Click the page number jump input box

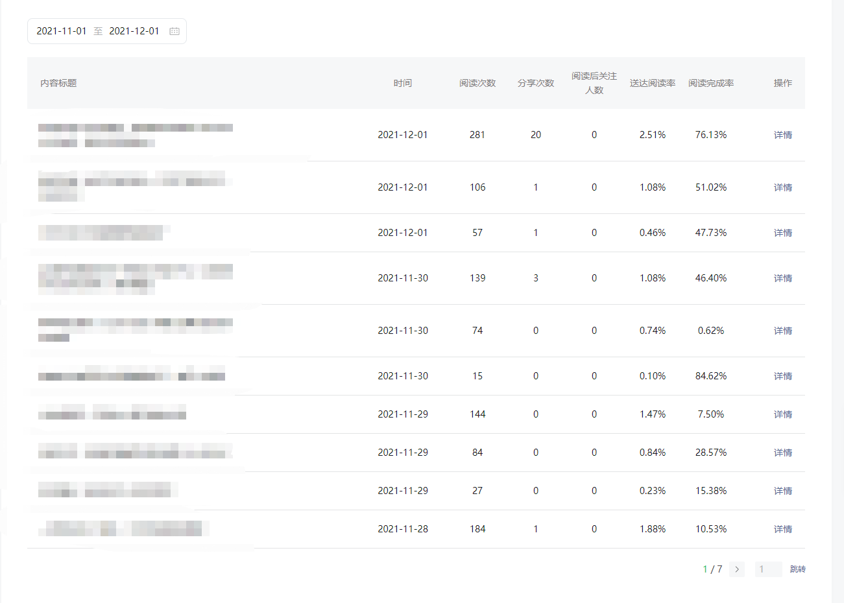tap(768, 569)
